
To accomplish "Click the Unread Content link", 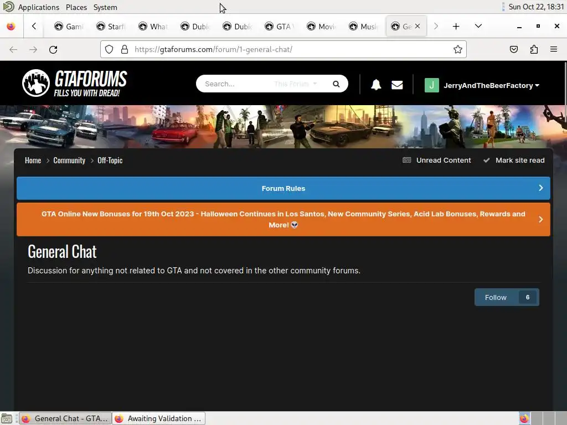I will coord(444,160).
